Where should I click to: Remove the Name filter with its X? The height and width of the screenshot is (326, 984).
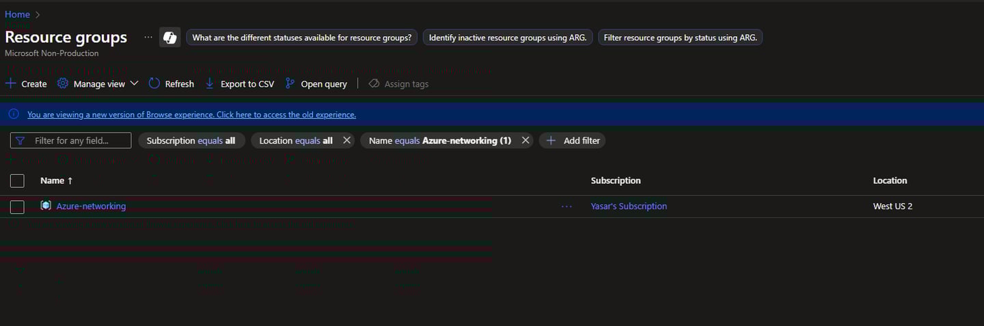pyautogui.click(x=525, y=141)
